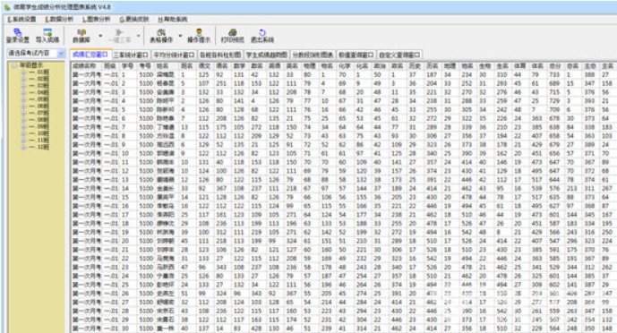Show the 操作提示 operation tips

coord(199,36)
